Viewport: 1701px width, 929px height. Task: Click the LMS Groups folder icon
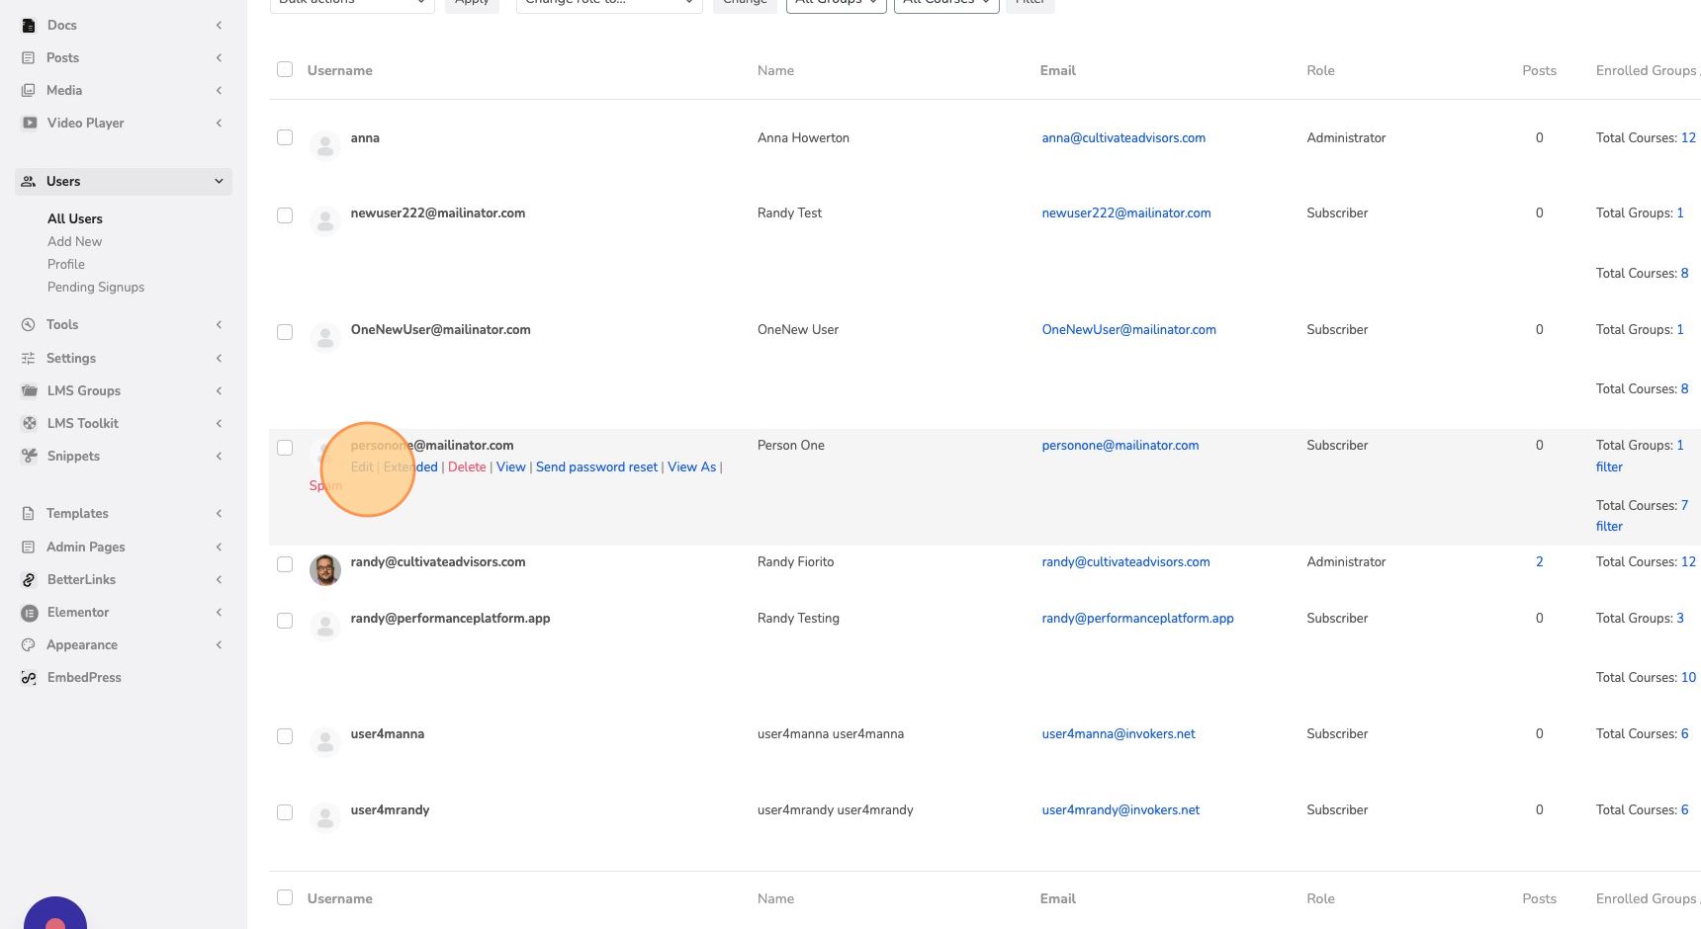[x=30, y=391]
